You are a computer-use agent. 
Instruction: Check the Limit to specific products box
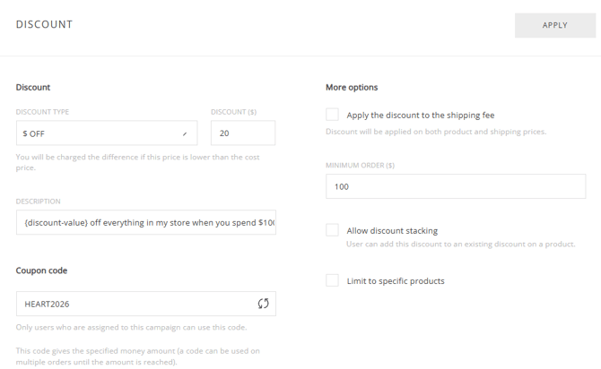[x=333, y=280]
